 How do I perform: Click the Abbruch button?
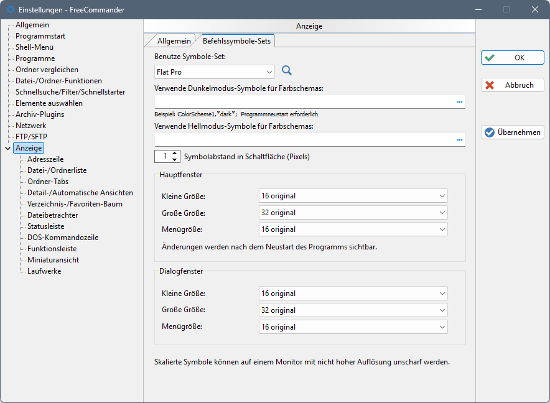pyautogui.click(x=512, y=85)
